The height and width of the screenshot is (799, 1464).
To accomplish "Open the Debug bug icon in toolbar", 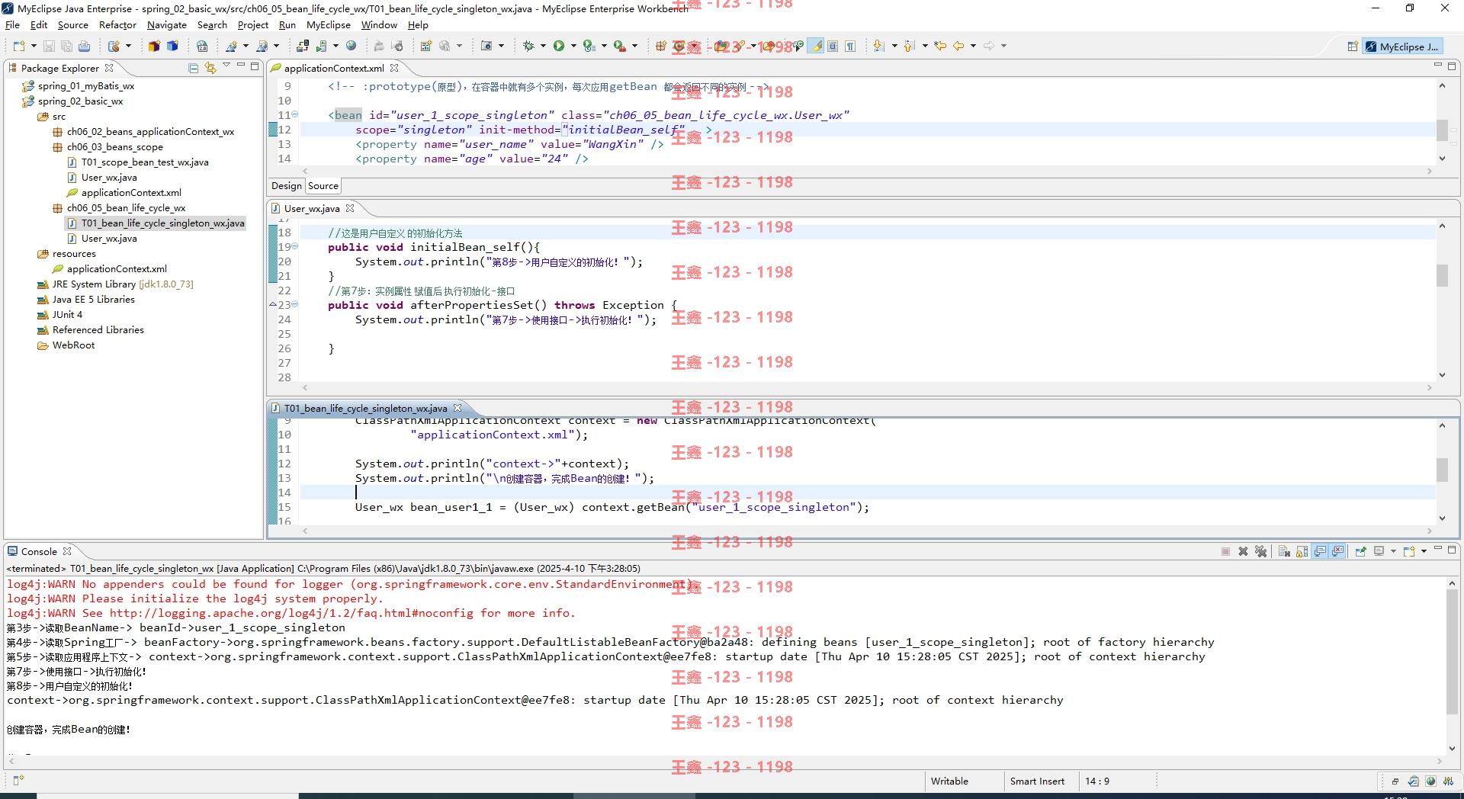I will tap(528, 47).
